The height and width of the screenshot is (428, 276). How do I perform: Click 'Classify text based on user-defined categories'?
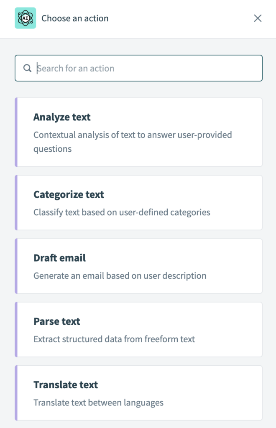(x=122, y=212)
